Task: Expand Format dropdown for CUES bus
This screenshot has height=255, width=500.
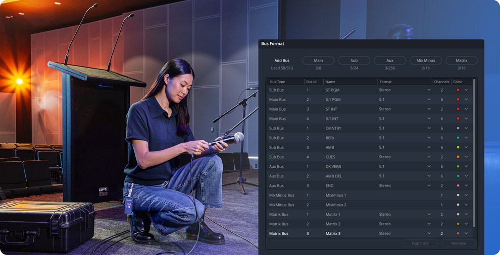Action: pos(429,157)
